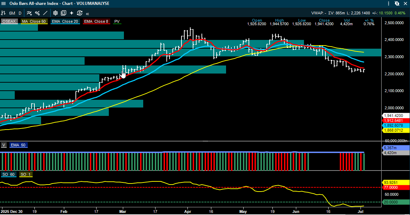Open the D resolution selector
The image size is (410, 215).
coord(20,13)
